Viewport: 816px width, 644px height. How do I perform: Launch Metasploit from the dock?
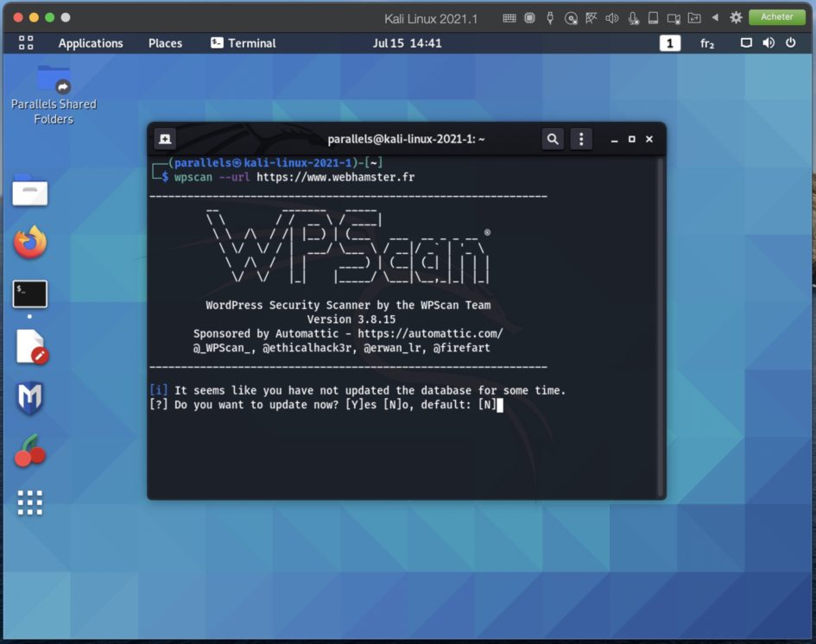click(x=30, y=399)
